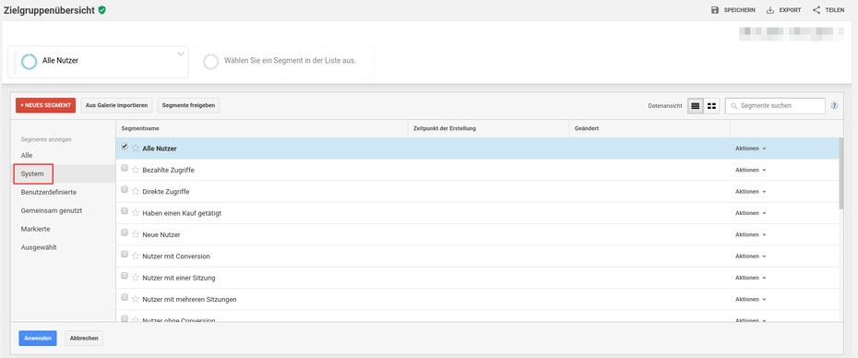Click the blue Anwenden button
Screen dimensions: 858x358
tap(38, 339)
